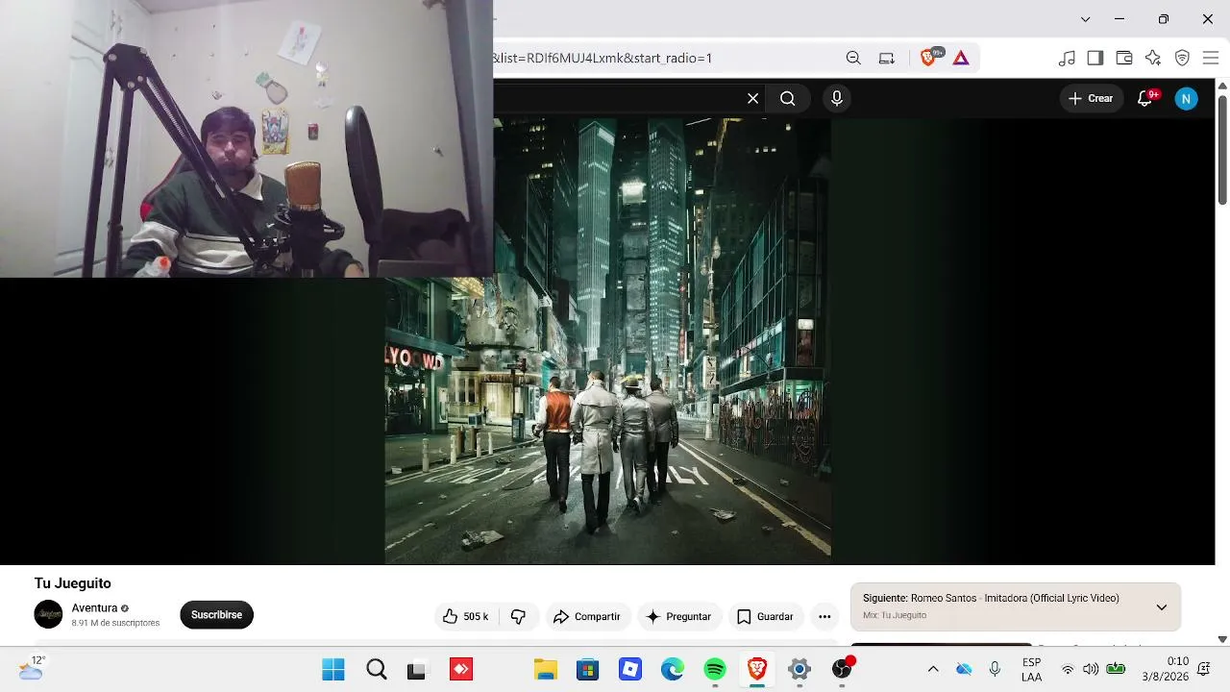Screen dimensions: 1230x692
Task: Open the Settings gear taskbar icon
Action: tap(799, 670)
